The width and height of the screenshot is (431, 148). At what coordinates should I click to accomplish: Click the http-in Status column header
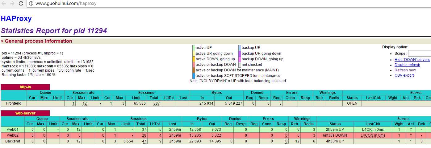click(352, 98)
